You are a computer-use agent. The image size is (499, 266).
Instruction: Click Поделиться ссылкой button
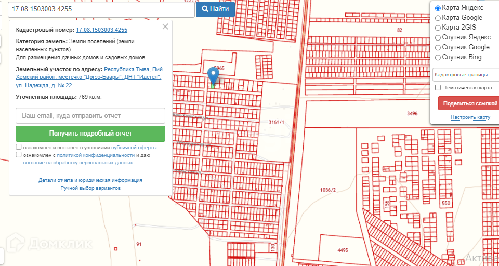click(468, 103)
